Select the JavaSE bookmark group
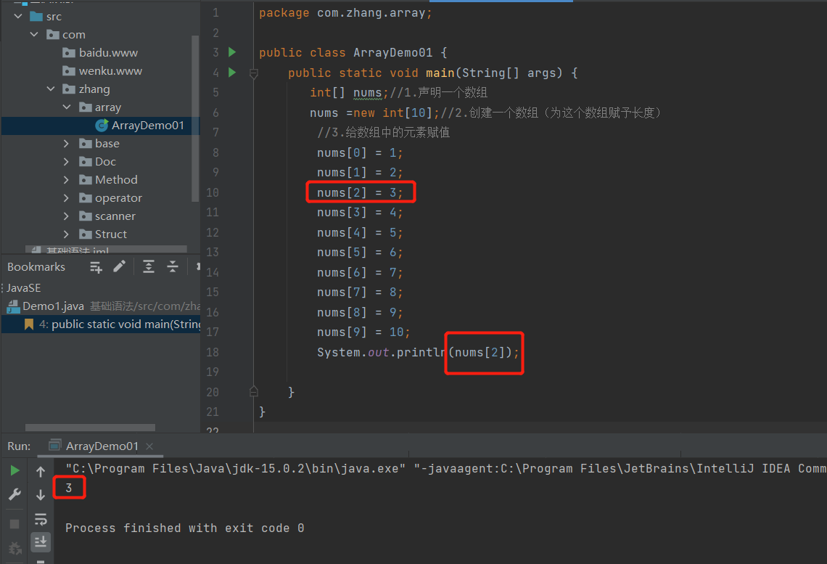 (x=100, y=288)
